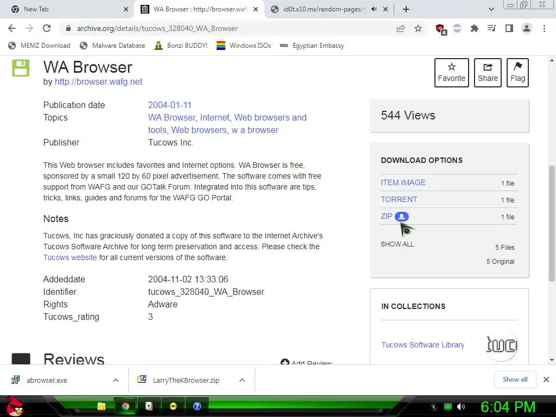Click SHOW ALL download files
The height and width of the screenshot is (417, 556).
pyautogui.click(x=397, y=244)
